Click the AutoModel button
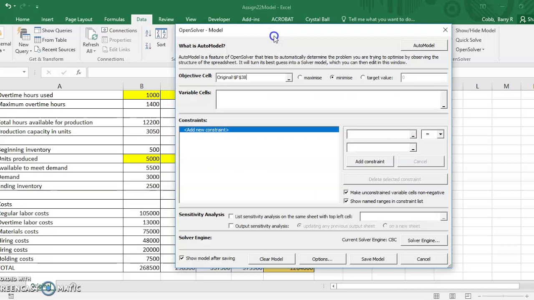Image resolution: width=534 pixels, height=300 pixels. click(423, 45)
